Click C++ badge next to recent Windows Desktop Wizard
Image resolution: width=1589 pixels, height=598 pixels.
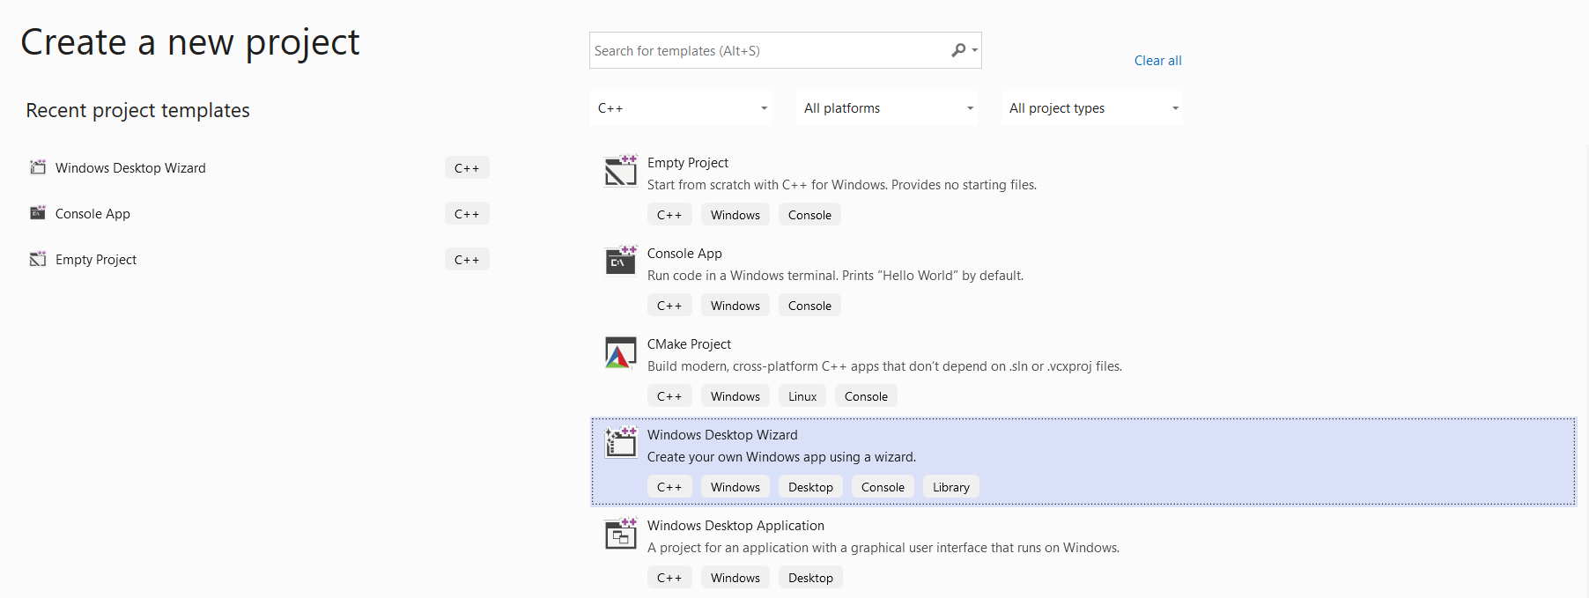(467, 167)
